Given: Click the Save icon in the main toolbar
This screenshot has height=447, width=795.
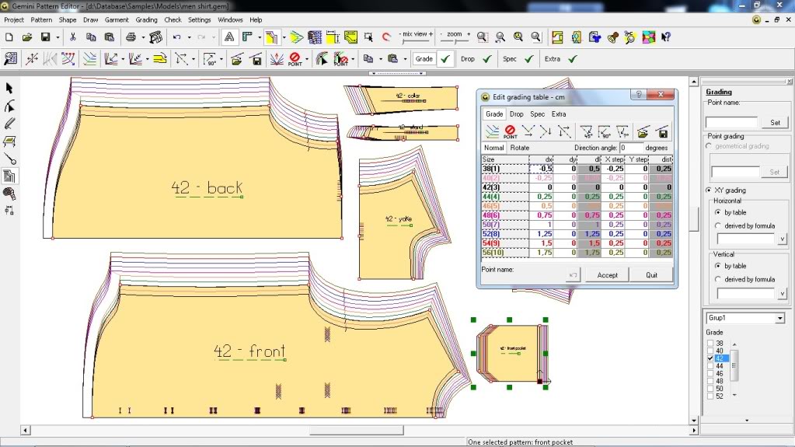Looking at the screenshot, I should tap(46, 37).
